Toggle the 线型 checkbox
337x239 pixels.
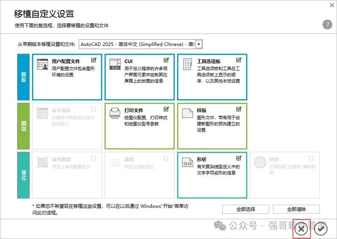(x=166, y=158)
